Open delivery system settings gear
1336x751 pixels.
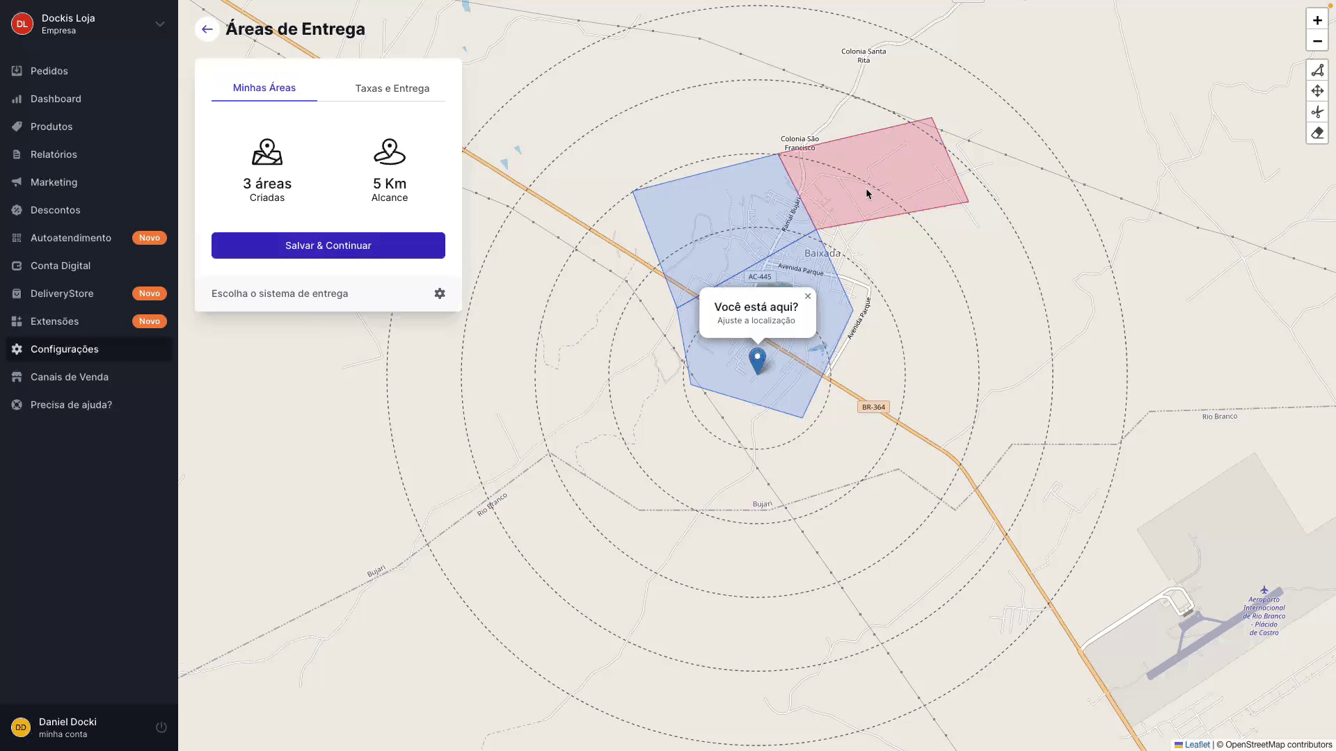tap(440, 293)
